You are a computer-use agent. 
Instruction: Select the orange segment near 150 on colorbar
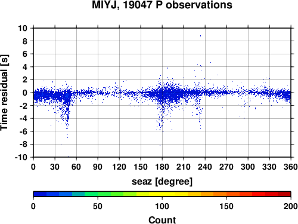tap(226, 194)
